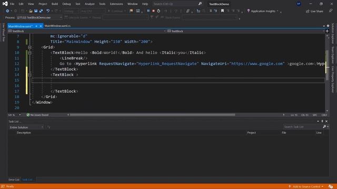Click the title bar search box
Viewport: 337px width, 189px height.
tap(177, 4)
